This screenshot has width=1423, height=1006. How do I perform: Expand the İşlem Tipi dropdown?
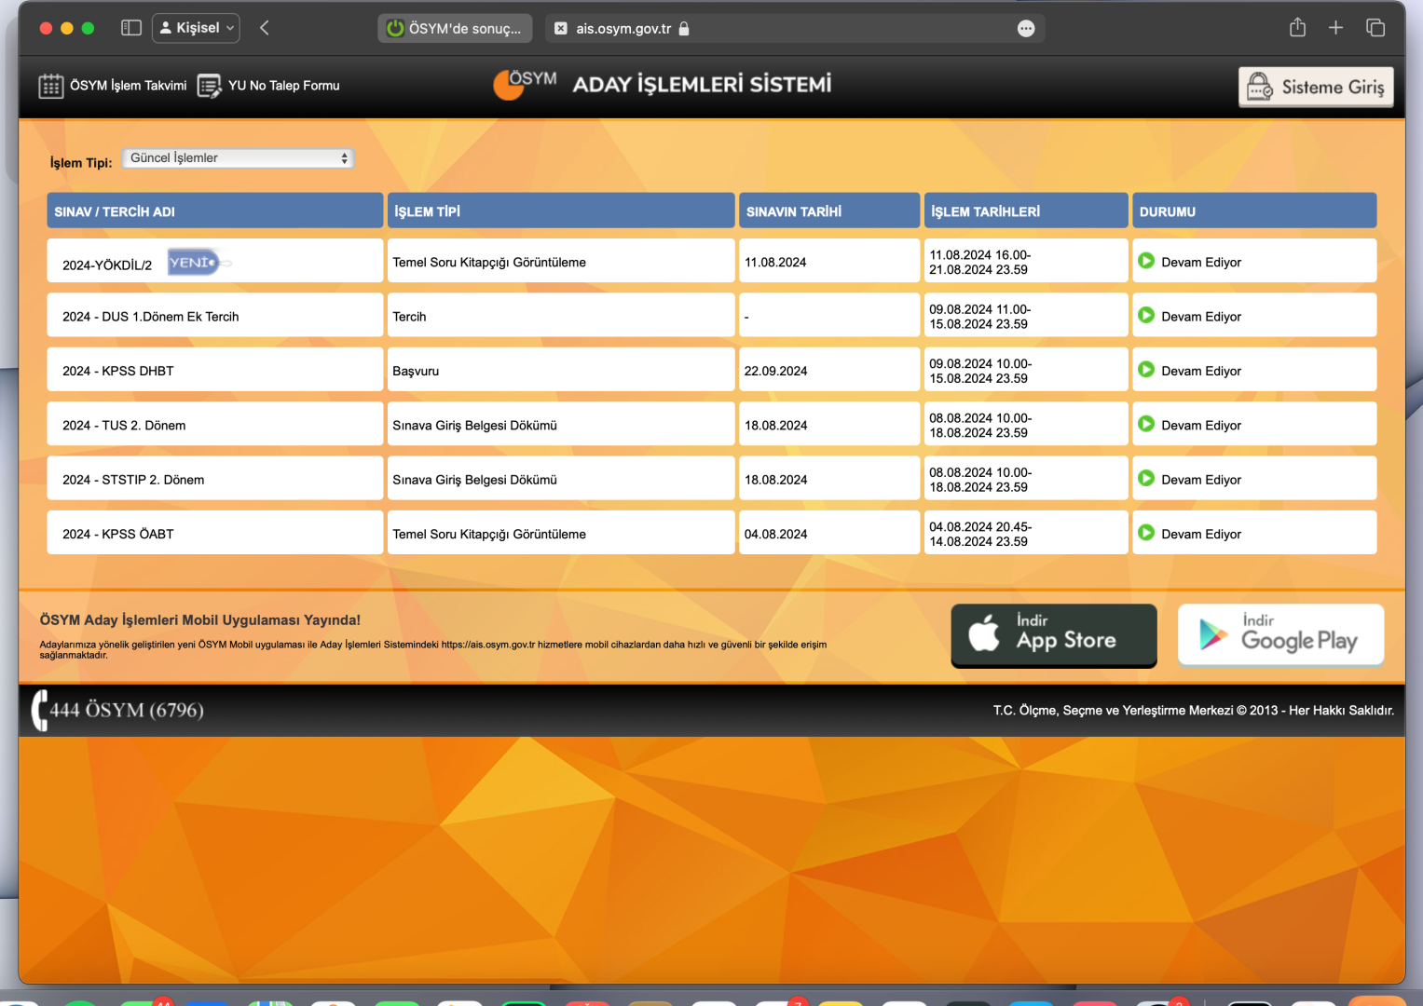tap(238, 158)
